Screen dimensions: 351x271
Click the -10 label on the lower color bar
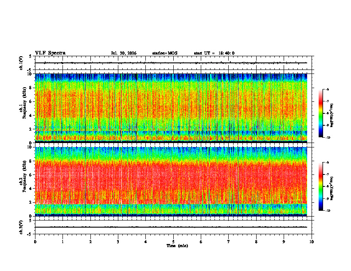point(328,211)
